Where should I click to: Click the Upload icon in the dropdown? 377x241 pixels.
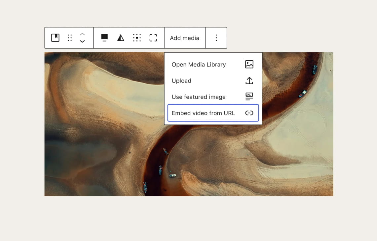tap(249, 80)
